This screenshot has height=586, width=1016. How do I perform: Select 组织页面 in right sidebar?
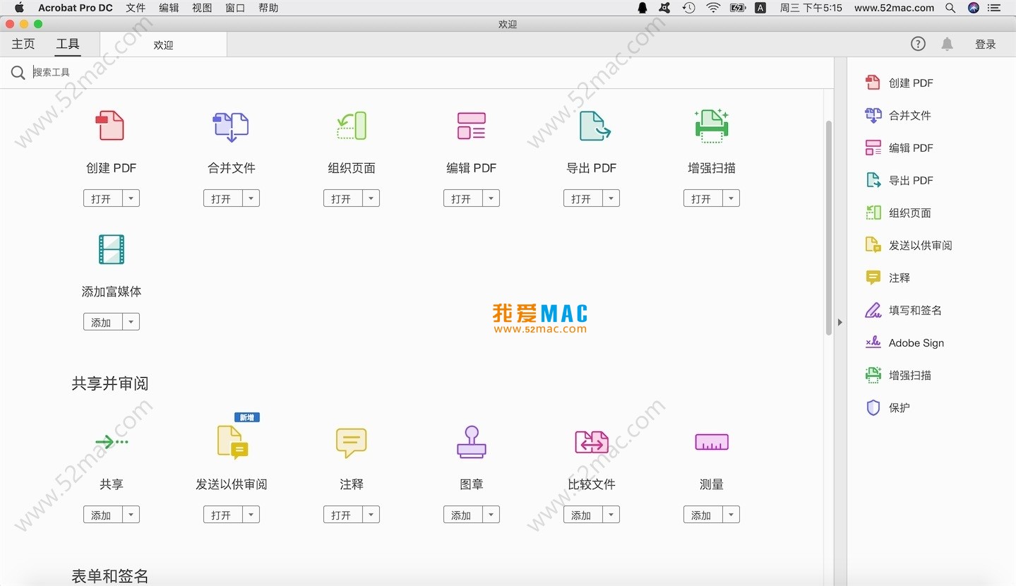pyautogui.click(x=898, y=213)
